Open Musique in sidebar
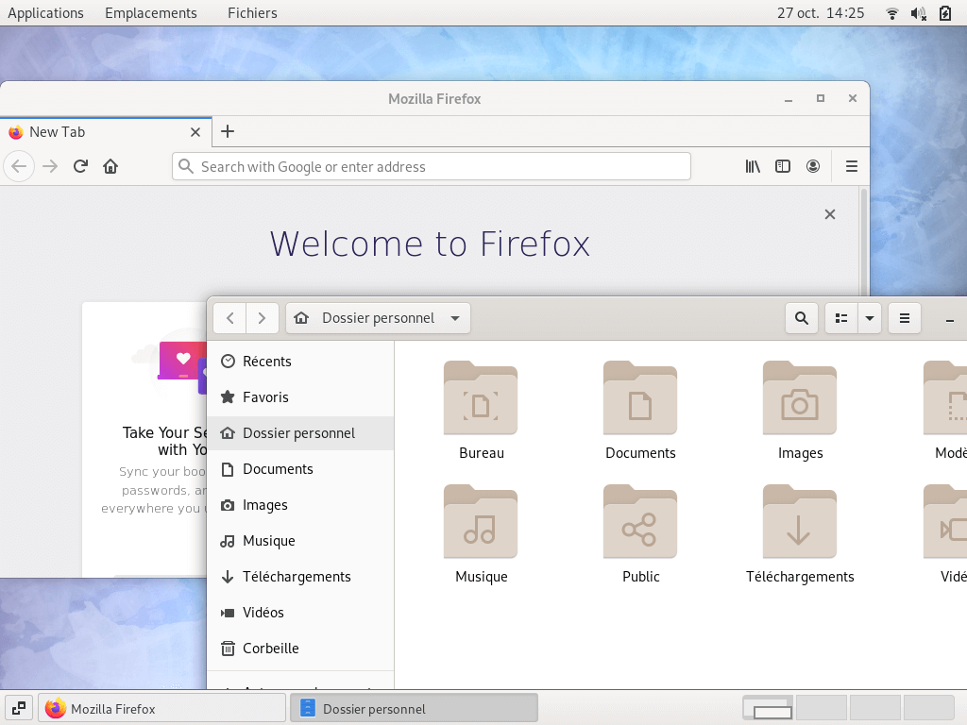 [x=300, y=541]
